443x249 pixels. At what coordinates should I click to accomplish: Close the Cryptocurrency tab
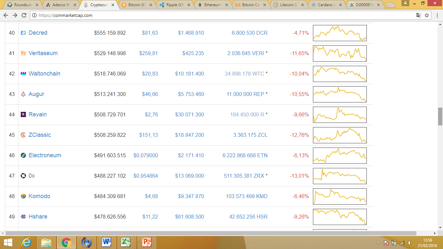pos(113,5)
